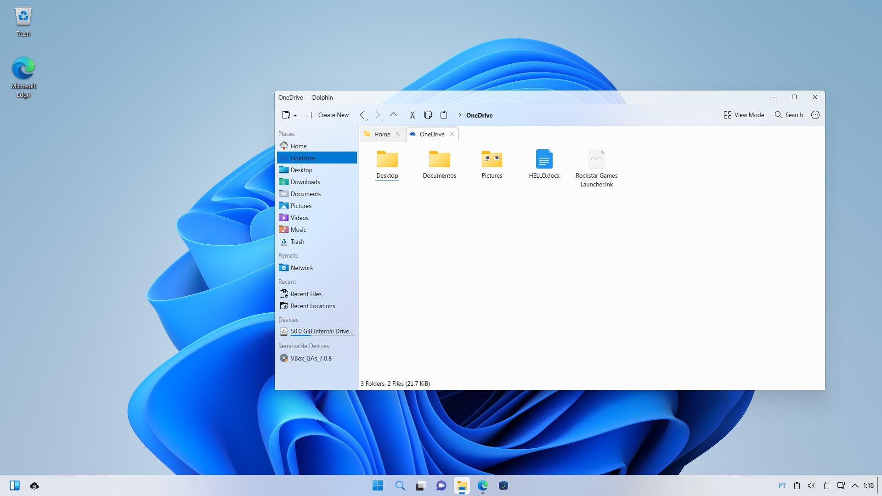Navigate back with the left arrow
882x496 pixels.
coord(362,115)
